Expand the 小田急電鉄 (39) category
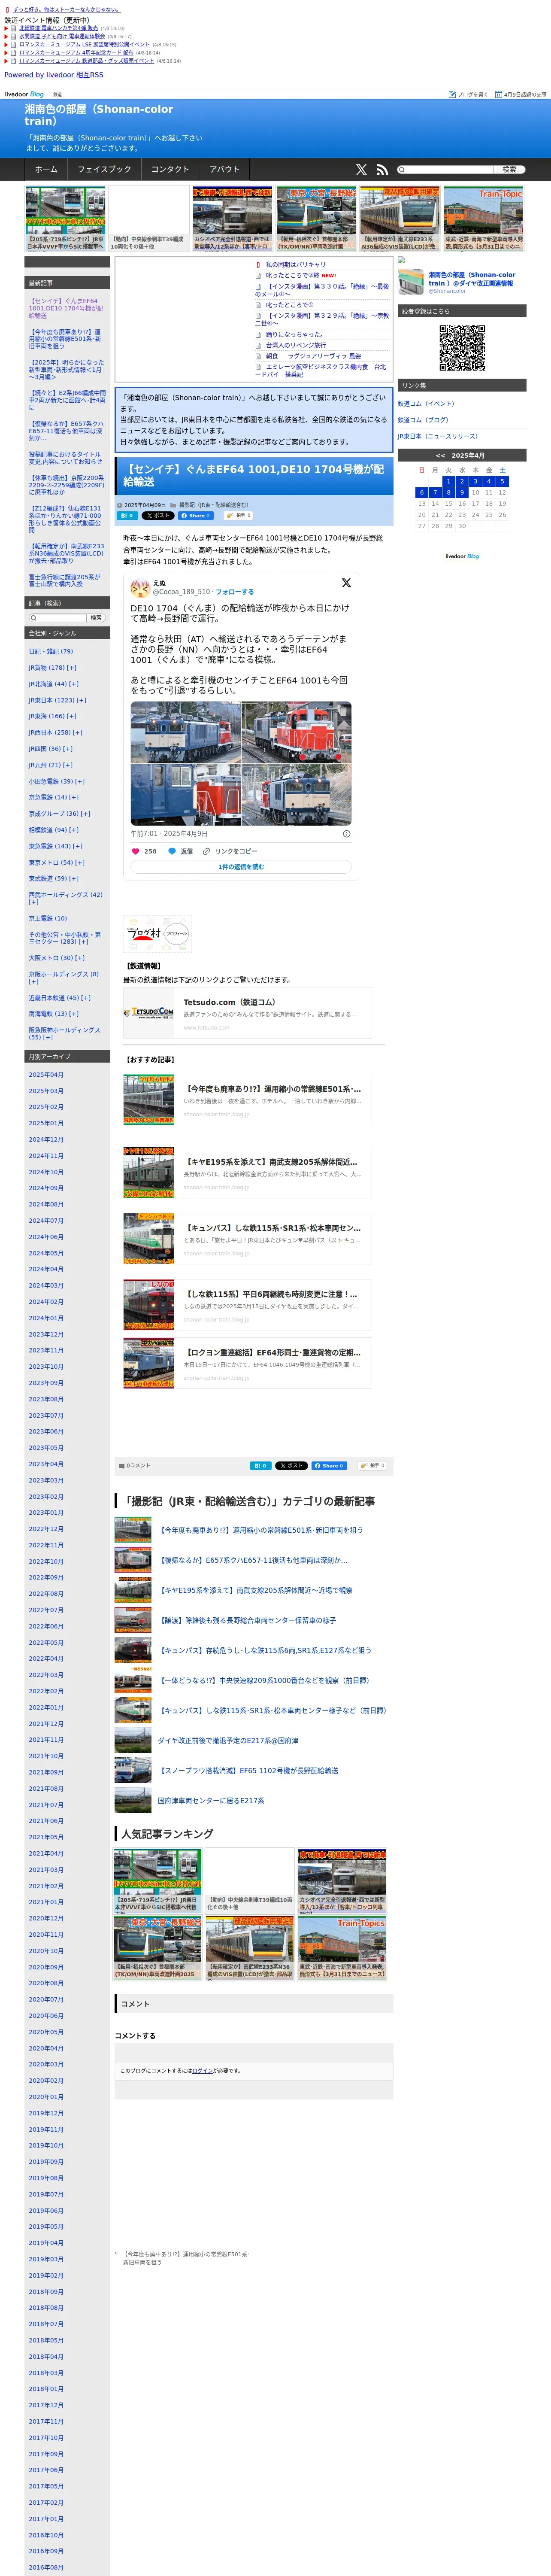551x2576 pixels. coord(80,781)
